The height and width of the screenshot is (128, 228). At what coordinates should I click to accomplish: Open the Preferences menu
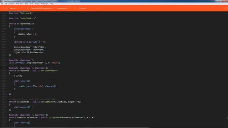pyautogui.click(x=45, y=4)
